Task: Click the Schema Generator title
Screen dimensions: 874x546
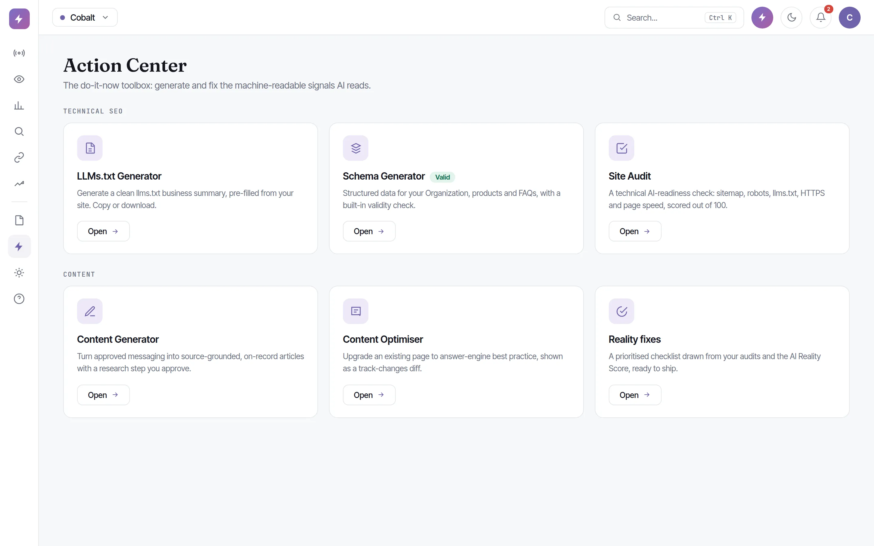Action: point(384,176)
